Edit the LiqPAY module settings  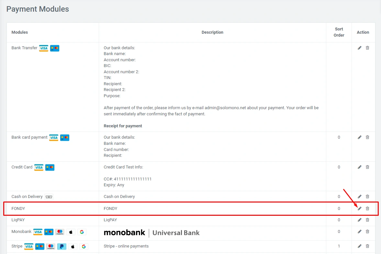coord(359,220)
